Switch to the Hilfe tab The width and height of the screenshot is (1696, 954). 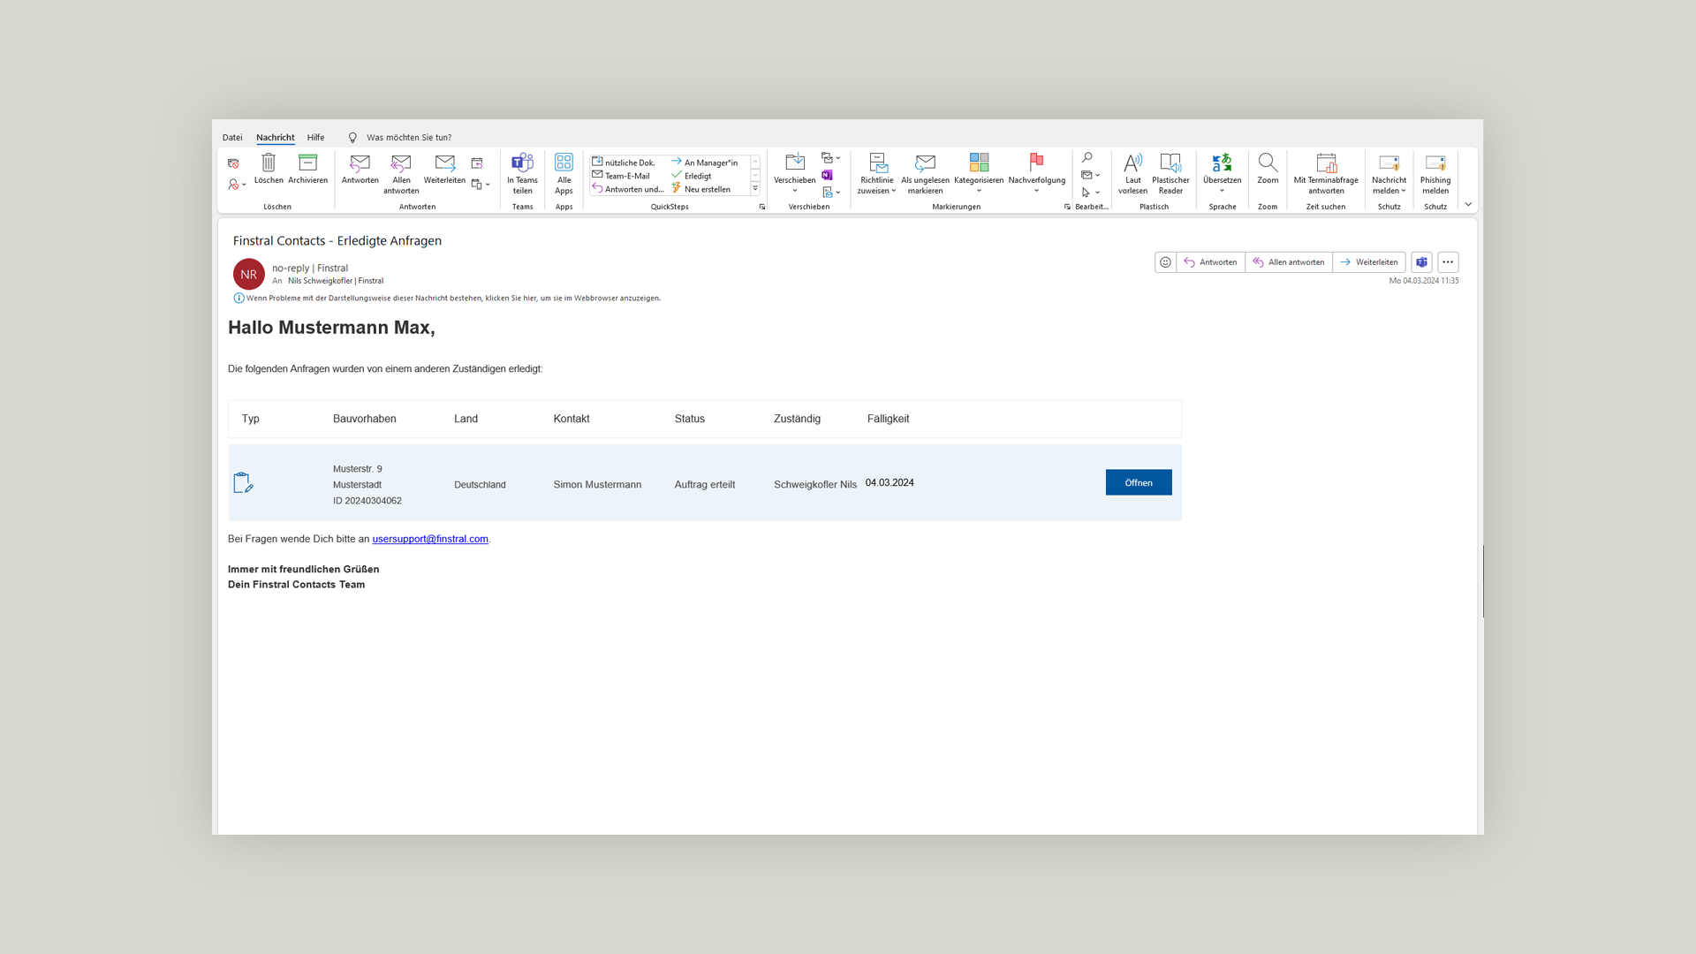click(x=315, y=138)
